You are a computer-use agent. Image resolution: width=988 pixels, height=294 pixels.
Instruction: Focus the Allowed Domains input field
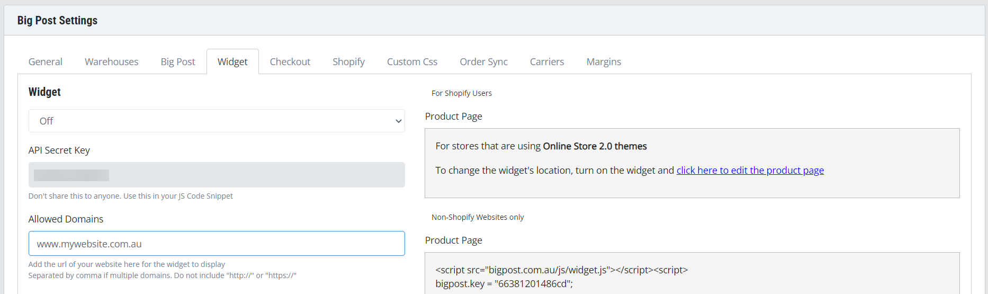[217, 244]
